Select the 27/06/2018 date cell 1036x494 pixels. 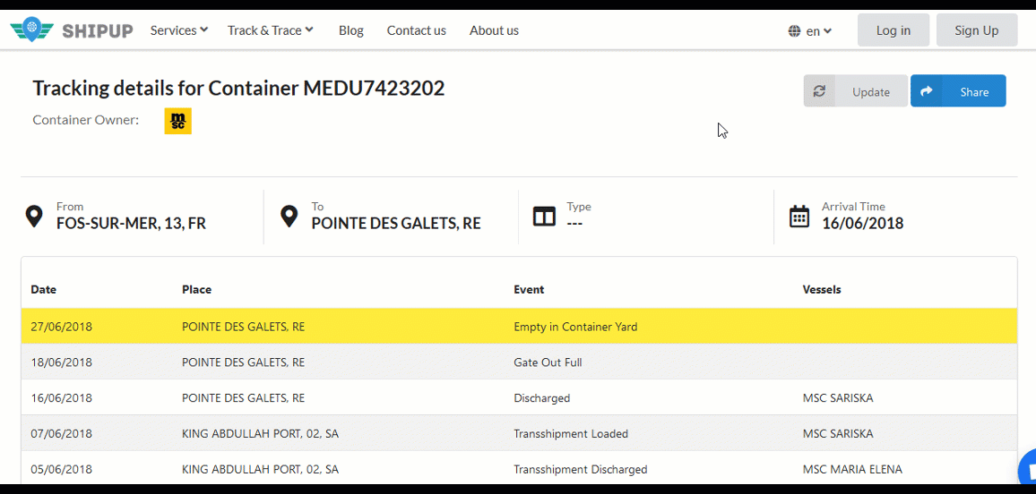[x=62, y=327]
